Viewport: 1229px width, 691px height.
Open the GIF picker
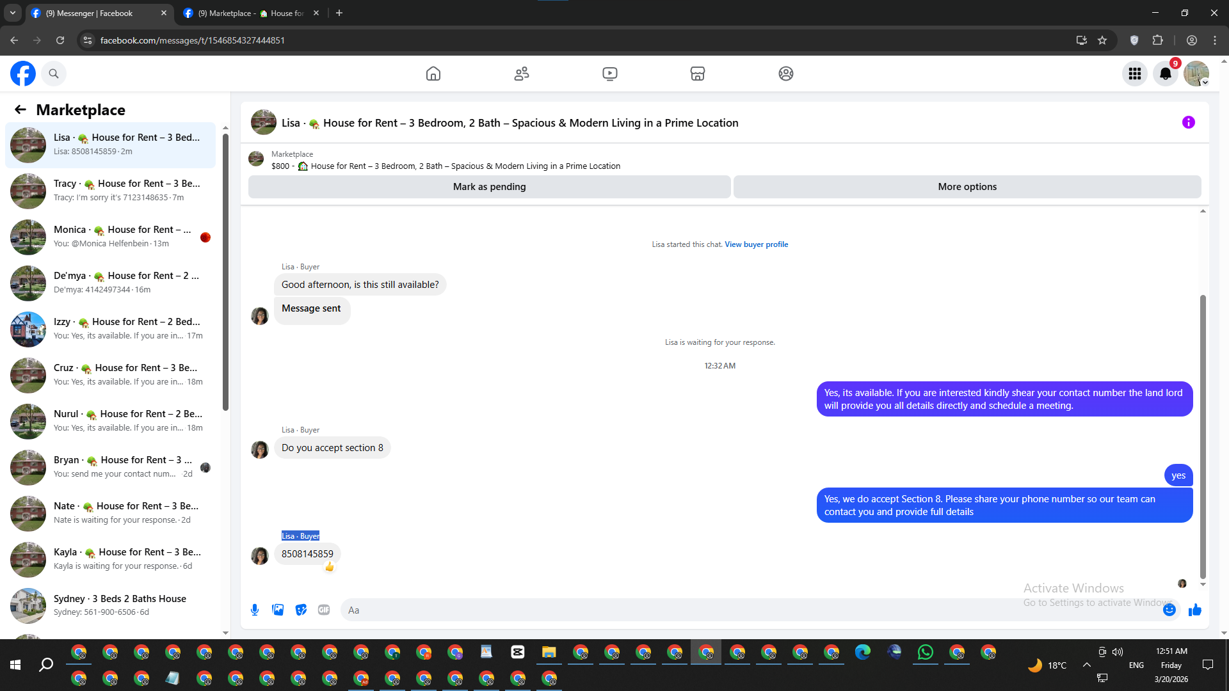pos(324,610)
